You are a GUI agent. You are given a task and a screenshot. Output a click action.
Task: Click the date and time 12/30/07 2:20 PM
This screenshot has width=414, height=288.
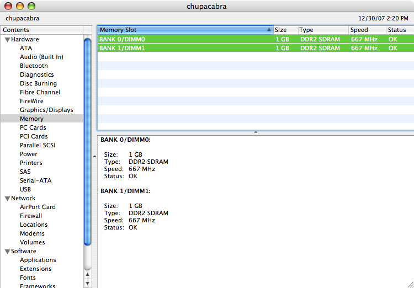pos(383,18)
